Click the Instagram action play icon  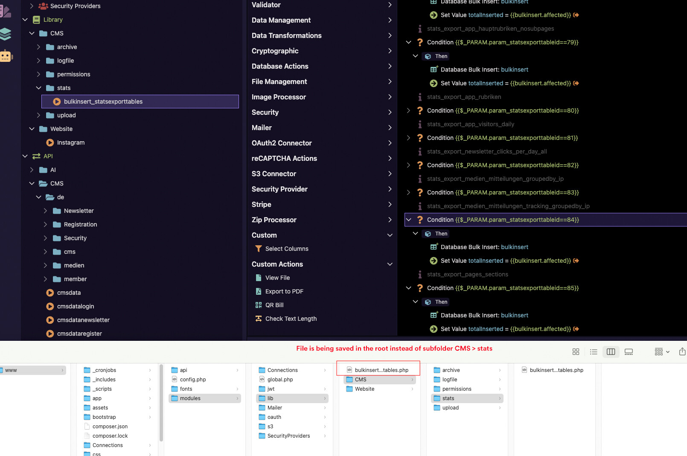(50, 142)
